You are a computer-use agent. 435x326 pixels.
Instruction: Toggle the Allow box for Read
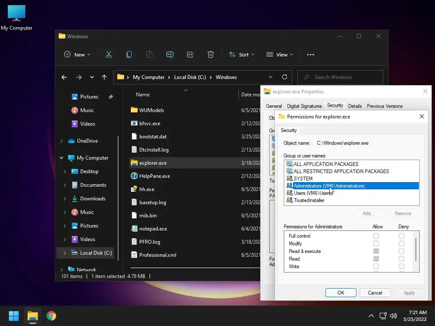[376, 259]
